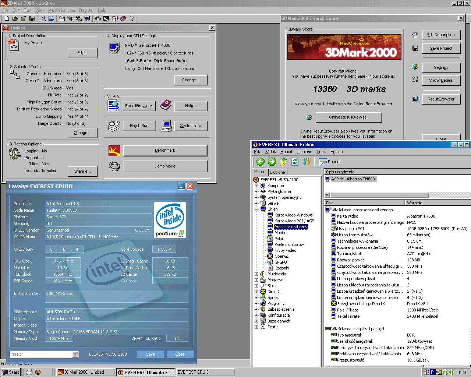Image resolution: width=471 pixels, height=377 pixels.
Task: Click globe icon next to Online ResultBrowser
Action: [309, 117]
